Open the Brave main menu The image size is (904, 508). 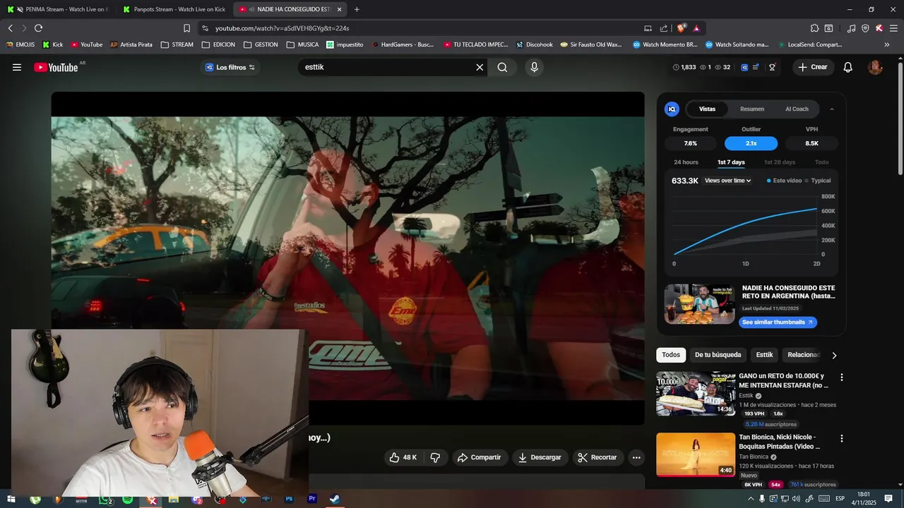coord(893,28)
